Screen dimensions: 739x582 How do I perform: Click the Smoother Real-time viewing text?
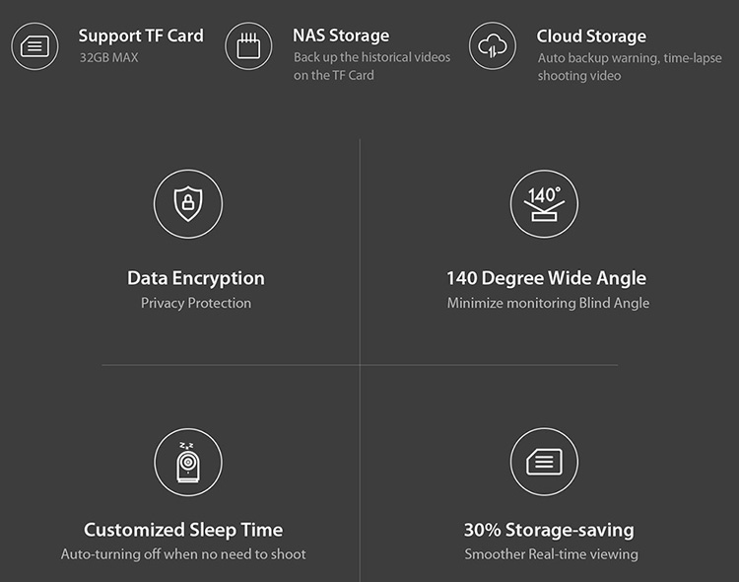click(551, 554)
